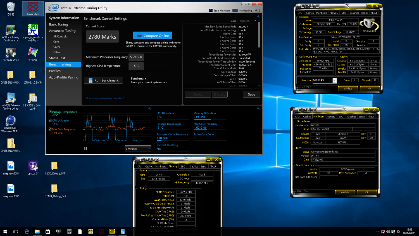
Task: Open App-Profile Pairing in sidebar
Action: [64, 77]
